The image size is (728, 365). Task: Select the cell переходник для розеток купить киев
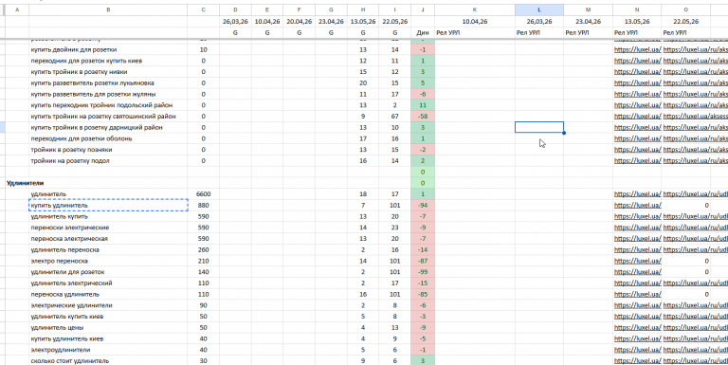click(x=108, y=61)
